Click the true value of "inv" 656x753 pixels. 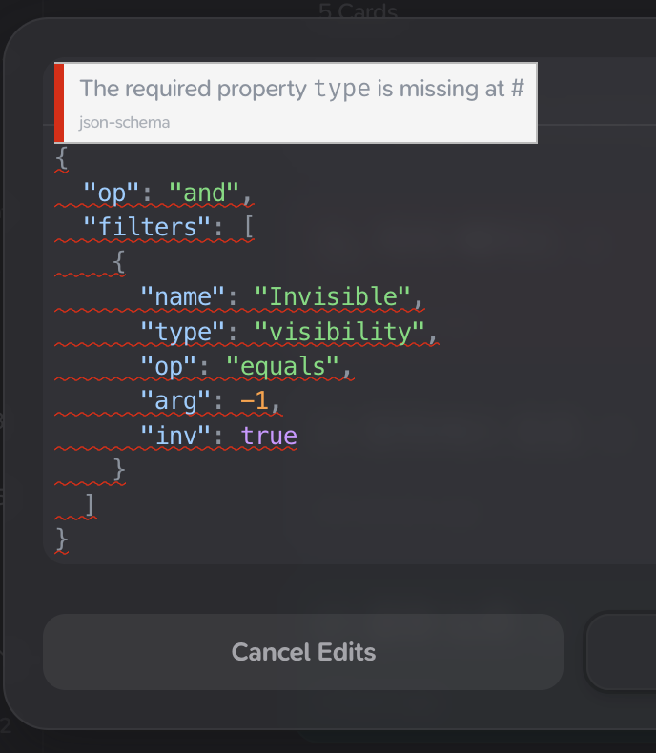pos(269,437)
